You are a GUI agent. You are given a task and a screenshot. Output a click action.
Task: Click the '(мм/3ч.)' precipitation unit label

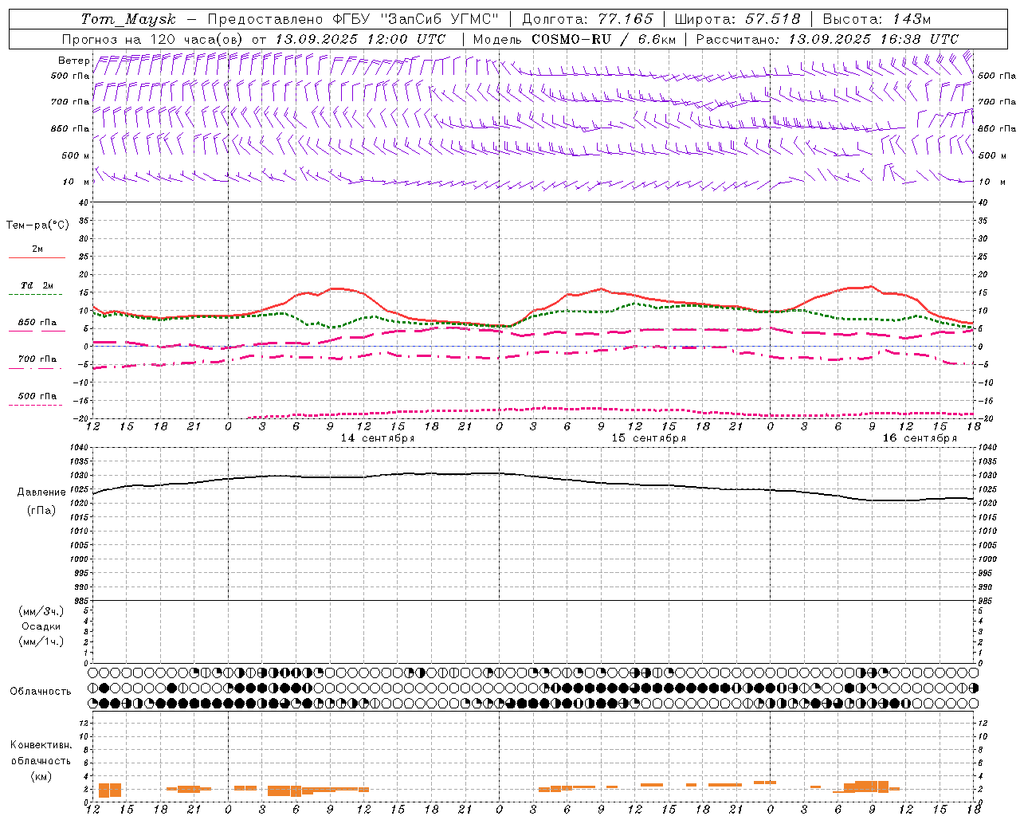tap(41, 612)
